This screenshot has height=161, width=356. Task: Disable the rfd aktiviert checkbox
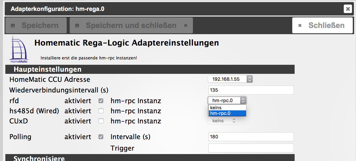[101, 101]
